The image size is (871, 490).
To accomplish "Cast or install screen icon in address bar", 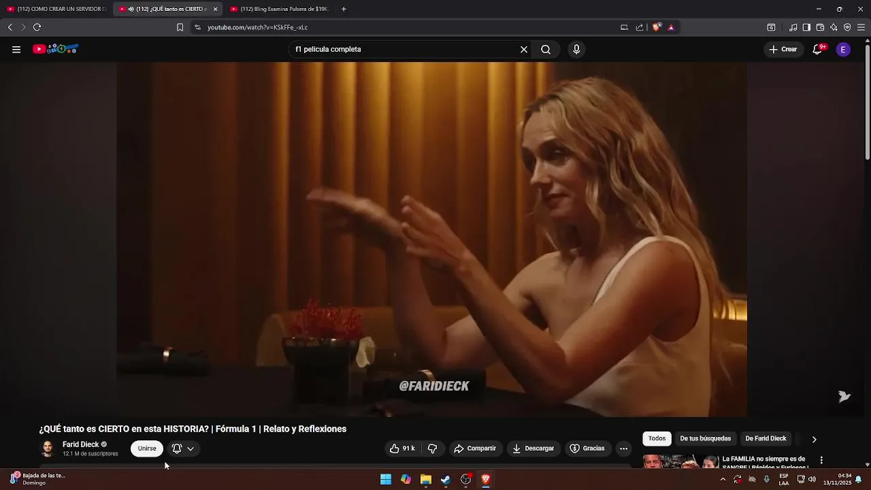I will pyautogui.click(x=624, y=27).
